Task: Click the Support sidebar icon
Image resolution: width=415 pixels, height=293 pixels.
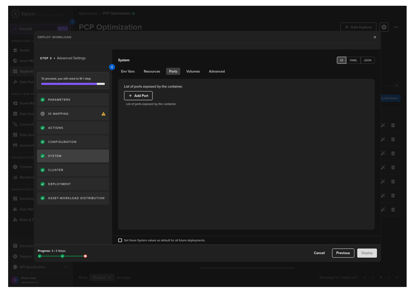Action: click(x=15, y=256)
